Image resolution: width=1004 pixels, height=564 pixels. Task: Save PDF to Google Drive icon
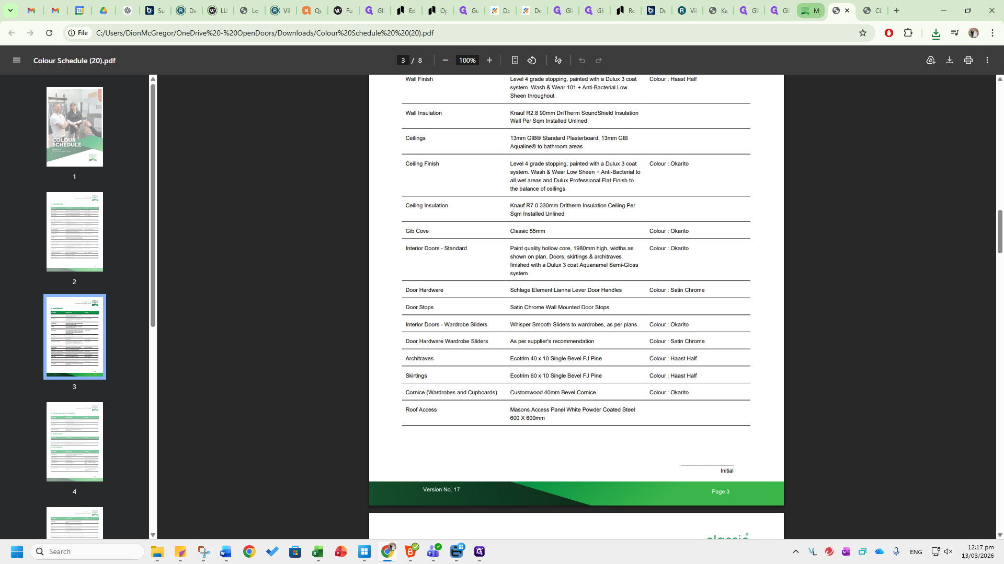931,61
